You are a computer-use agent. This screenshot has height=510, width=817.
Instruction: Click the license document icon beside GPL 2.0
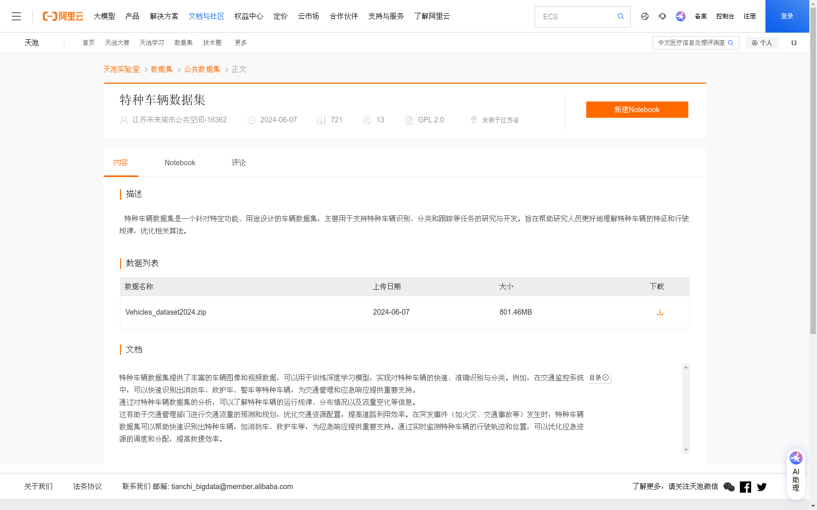408,120
